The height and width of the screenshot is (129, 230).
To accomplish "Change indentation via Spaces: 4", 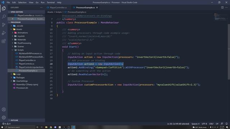I will [x=195, y=124].
